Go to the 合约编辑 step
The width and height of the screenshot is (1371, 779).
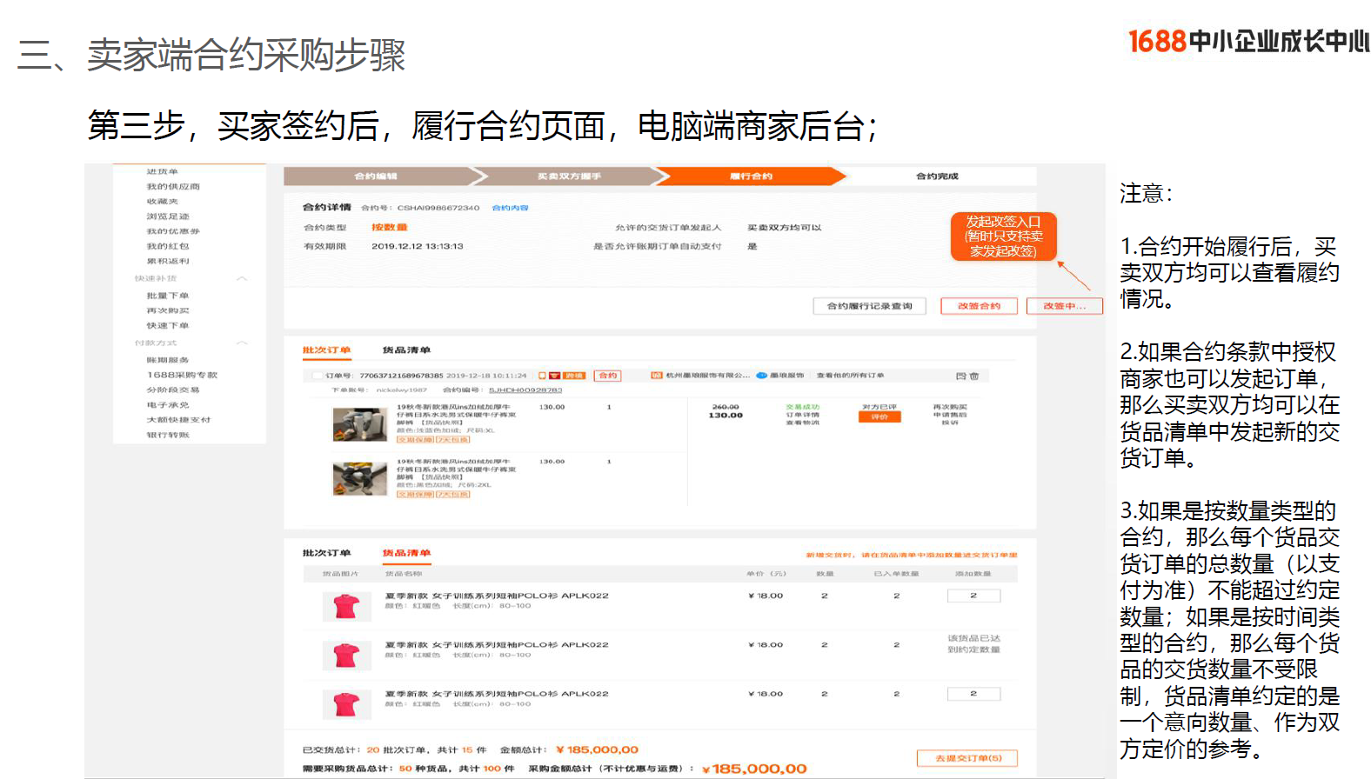(x=376, y=176)
